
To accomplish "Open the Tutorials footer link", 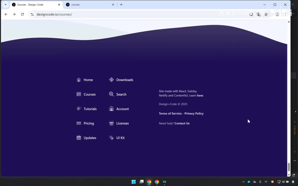I will (x=90, y=109).
